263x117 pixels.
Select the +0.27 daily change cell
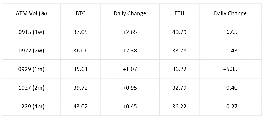click(x=230, y=106)
